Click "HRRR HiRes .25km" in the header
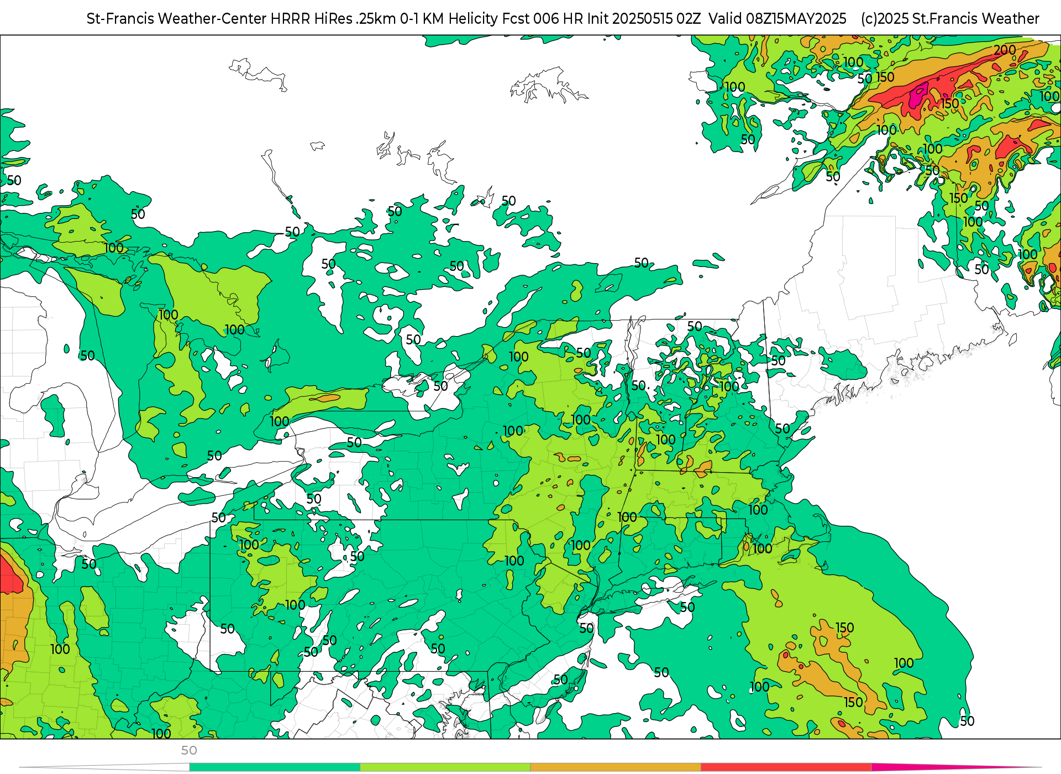 (333, 19)
